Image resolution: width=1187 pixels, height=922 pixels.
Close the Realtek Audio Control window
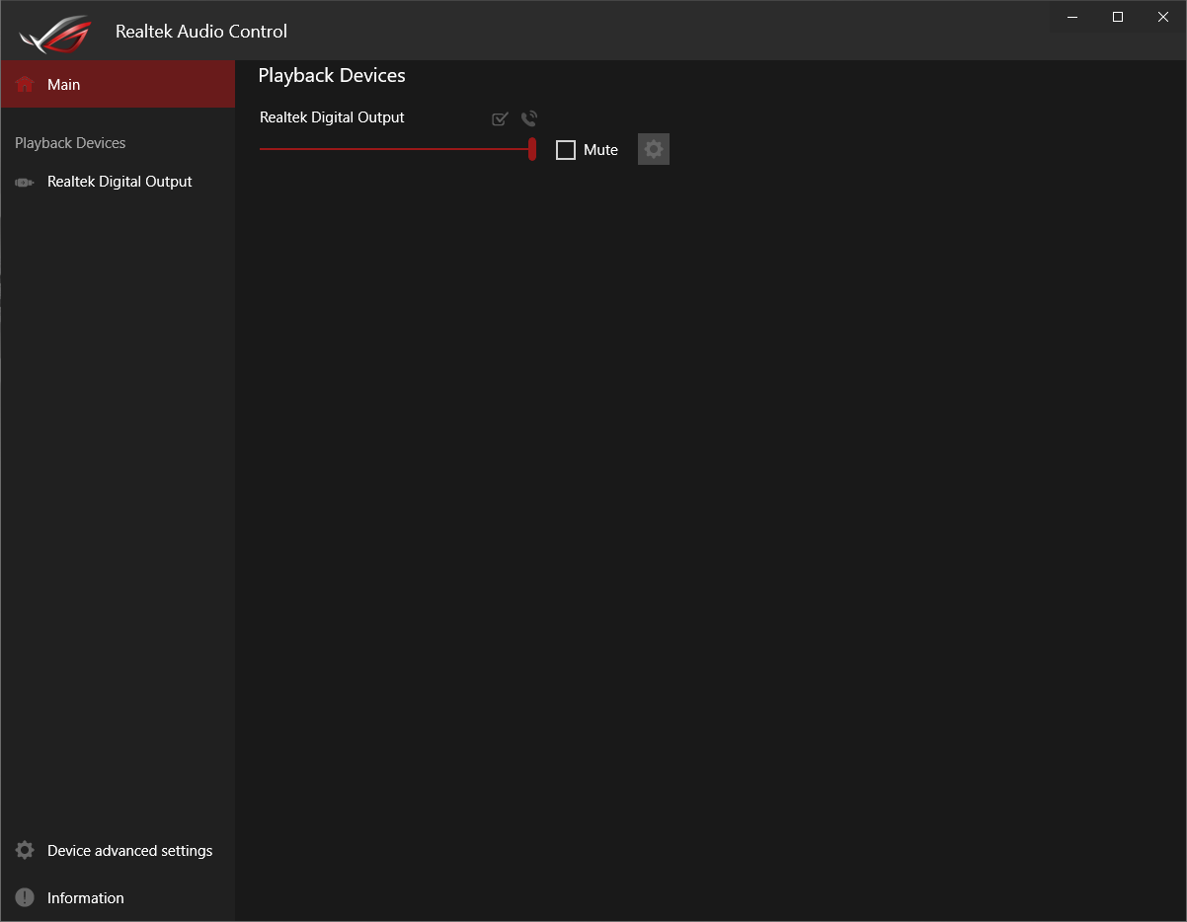coord(1163,17)
